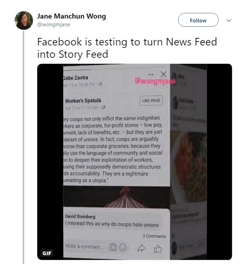Click the story progress bar at top
The height and width of the screenshot is (264, 246).
coord(78,69)
